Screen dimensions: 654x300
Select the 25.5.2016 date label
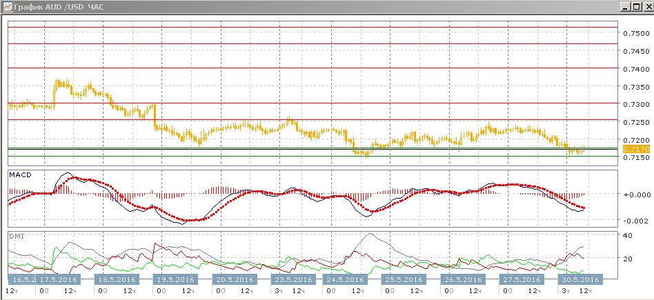pos(403,279)
